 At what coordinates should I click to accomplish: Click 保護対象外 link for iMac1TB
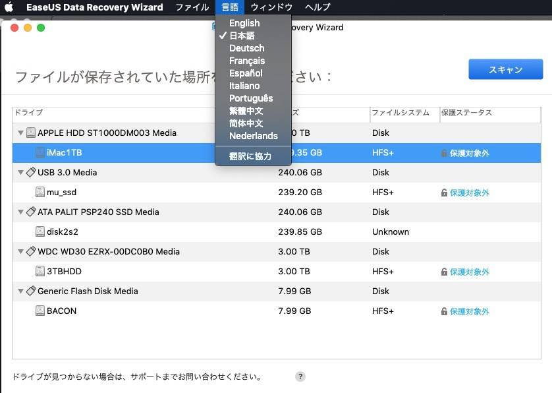click(470, 153)
